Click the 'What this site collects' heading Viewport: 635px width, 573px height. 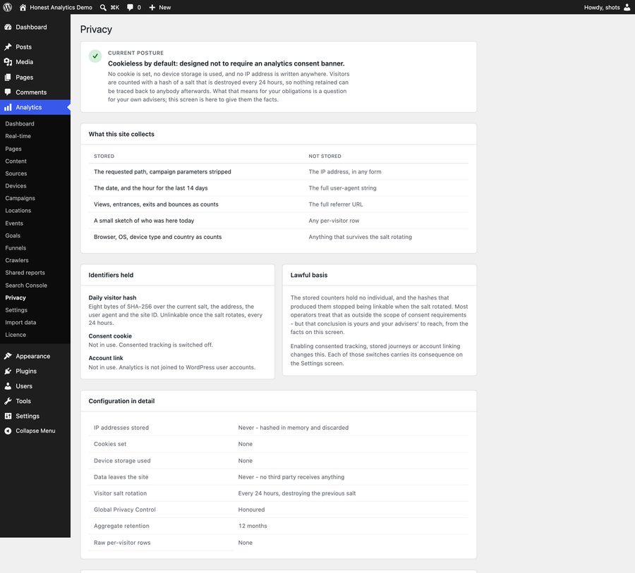click(121, 134)
